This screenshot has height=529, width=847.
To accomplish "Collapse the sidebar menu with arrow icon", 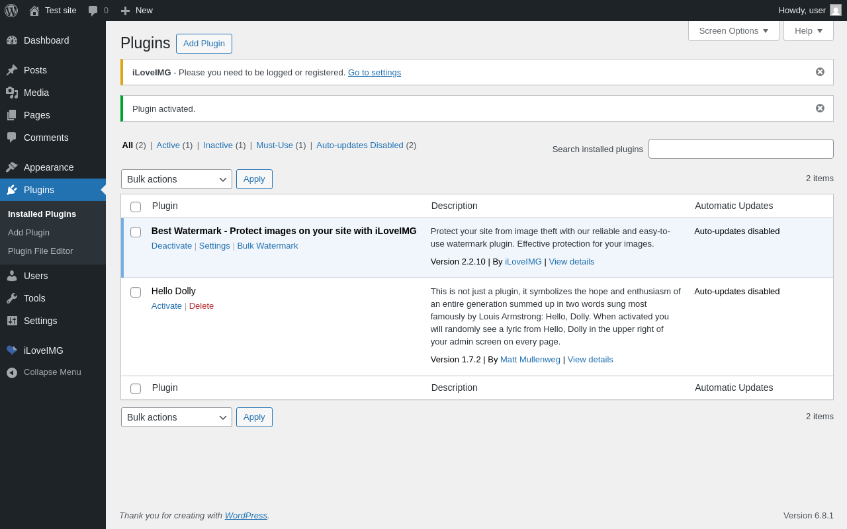I will click(x=12, y=372).
